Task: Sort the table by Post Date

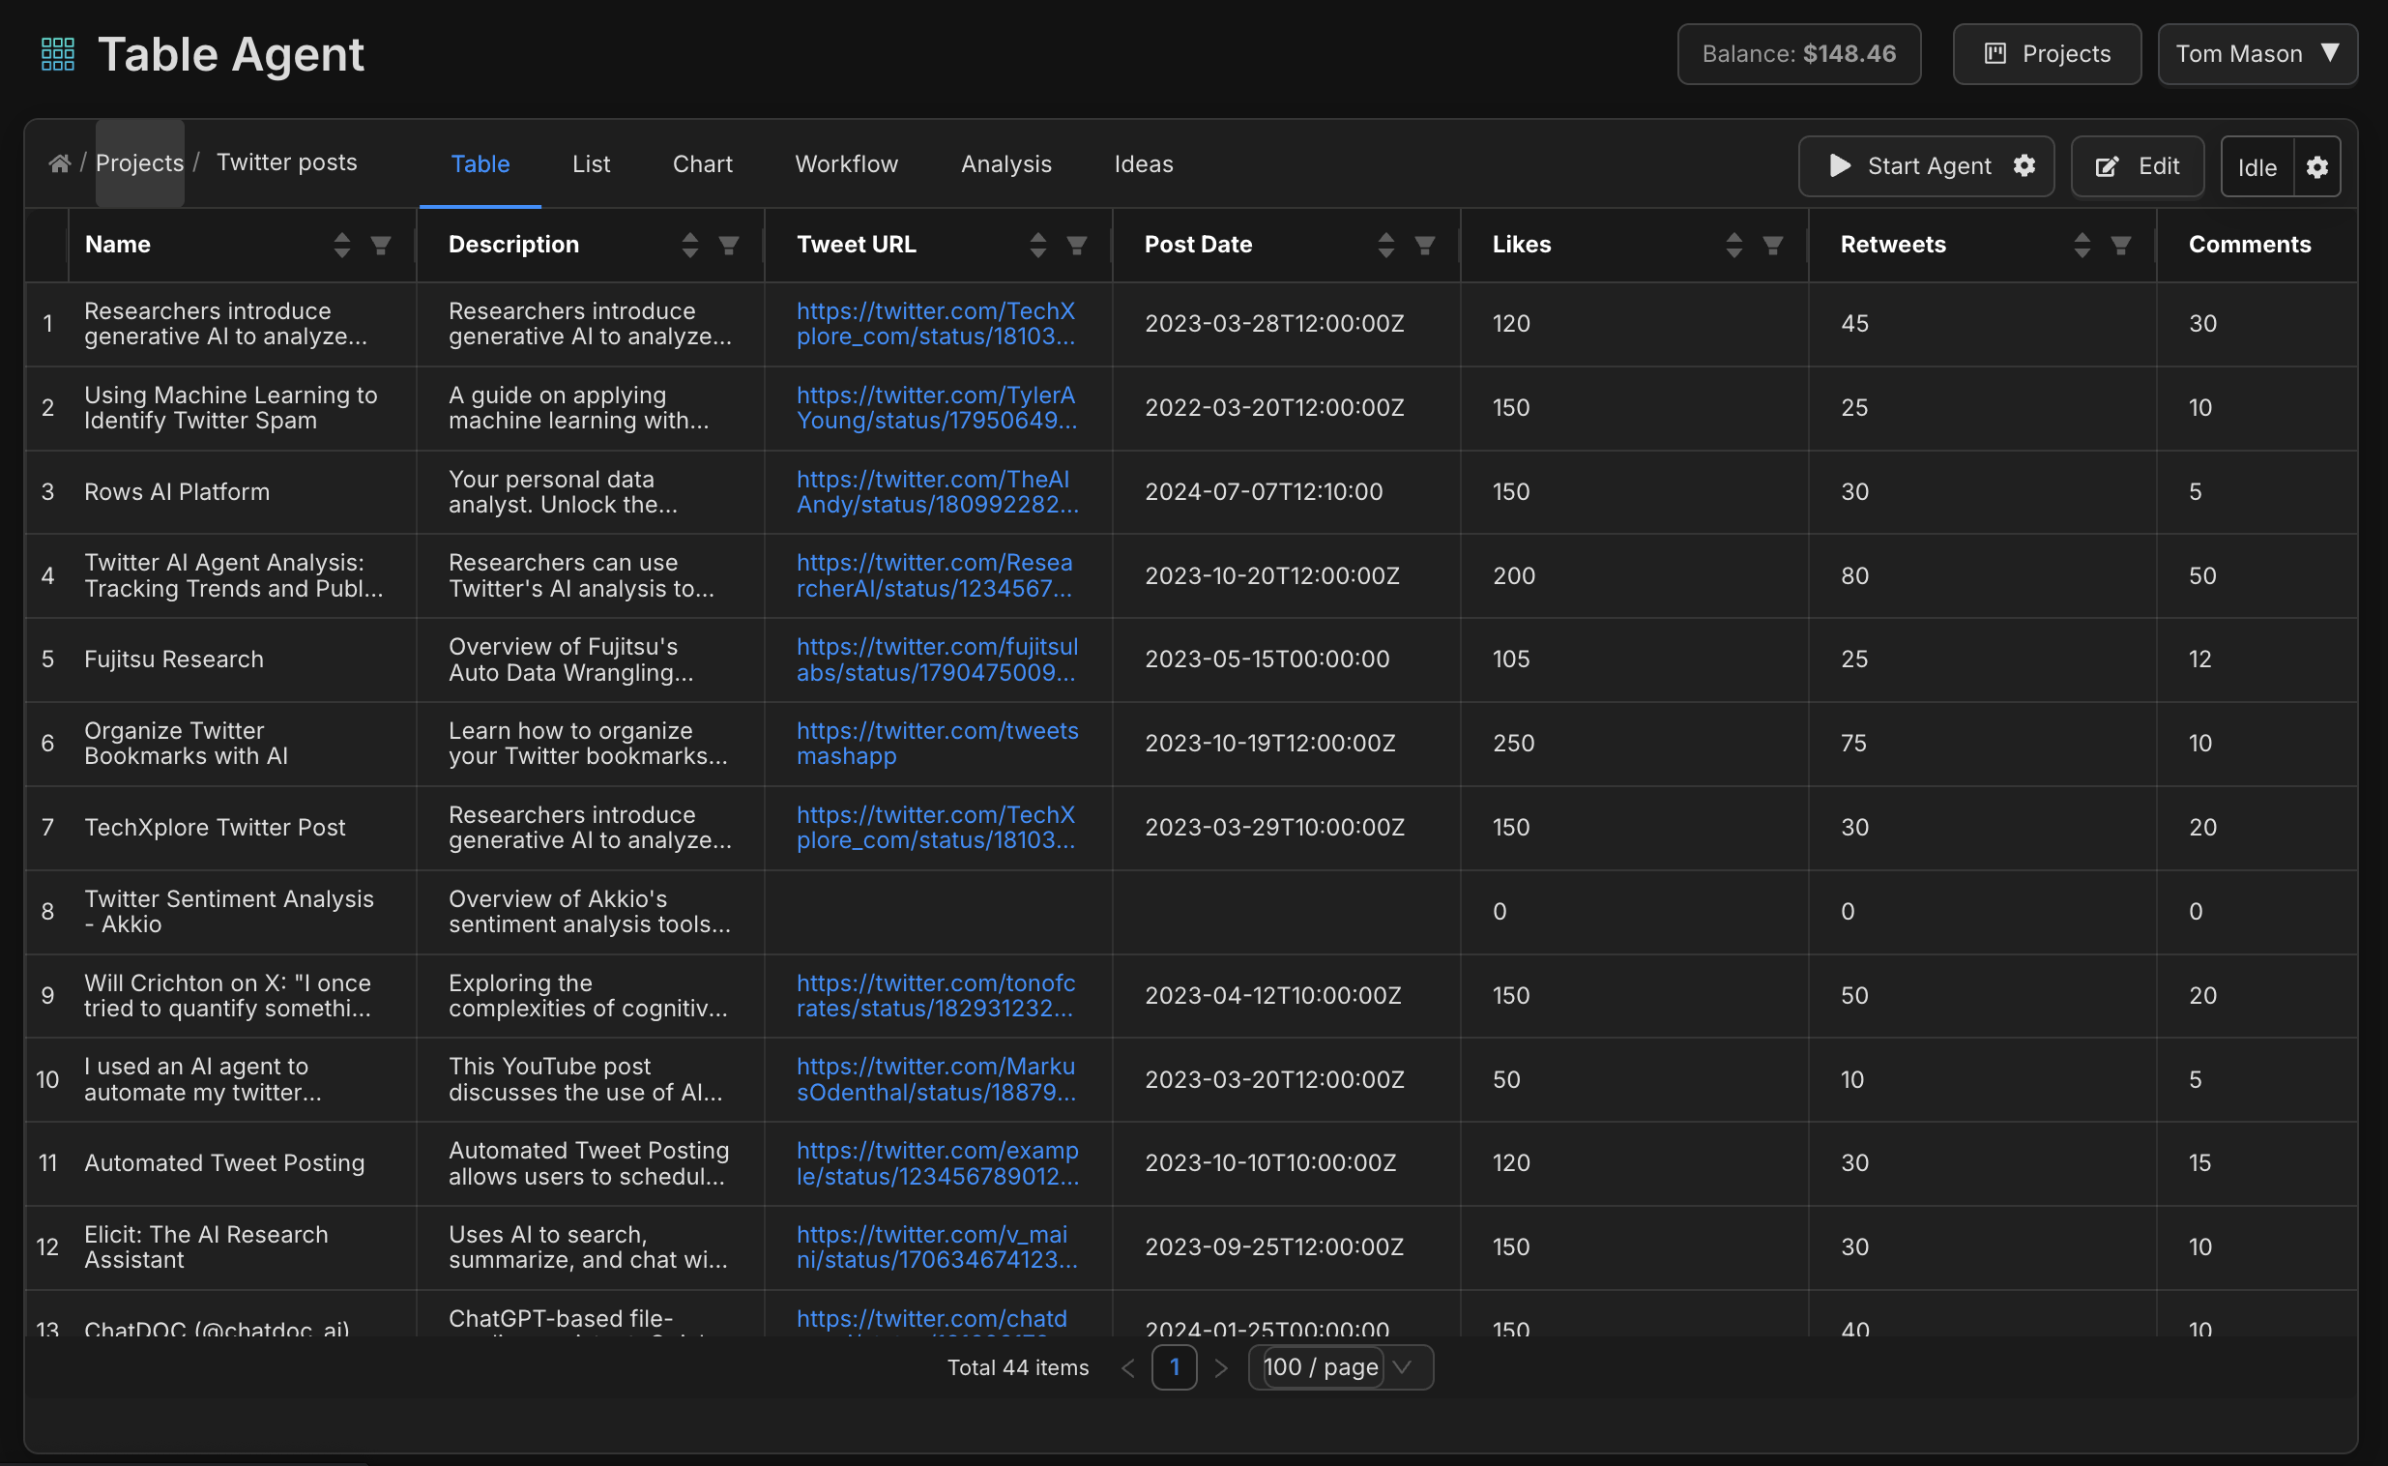Action: coord(1385,246)
